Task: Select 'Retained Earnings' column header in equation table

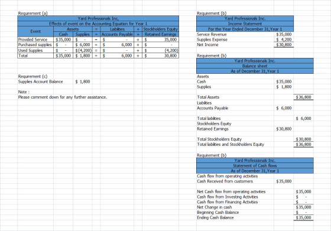Action: [x=160, y=34]
